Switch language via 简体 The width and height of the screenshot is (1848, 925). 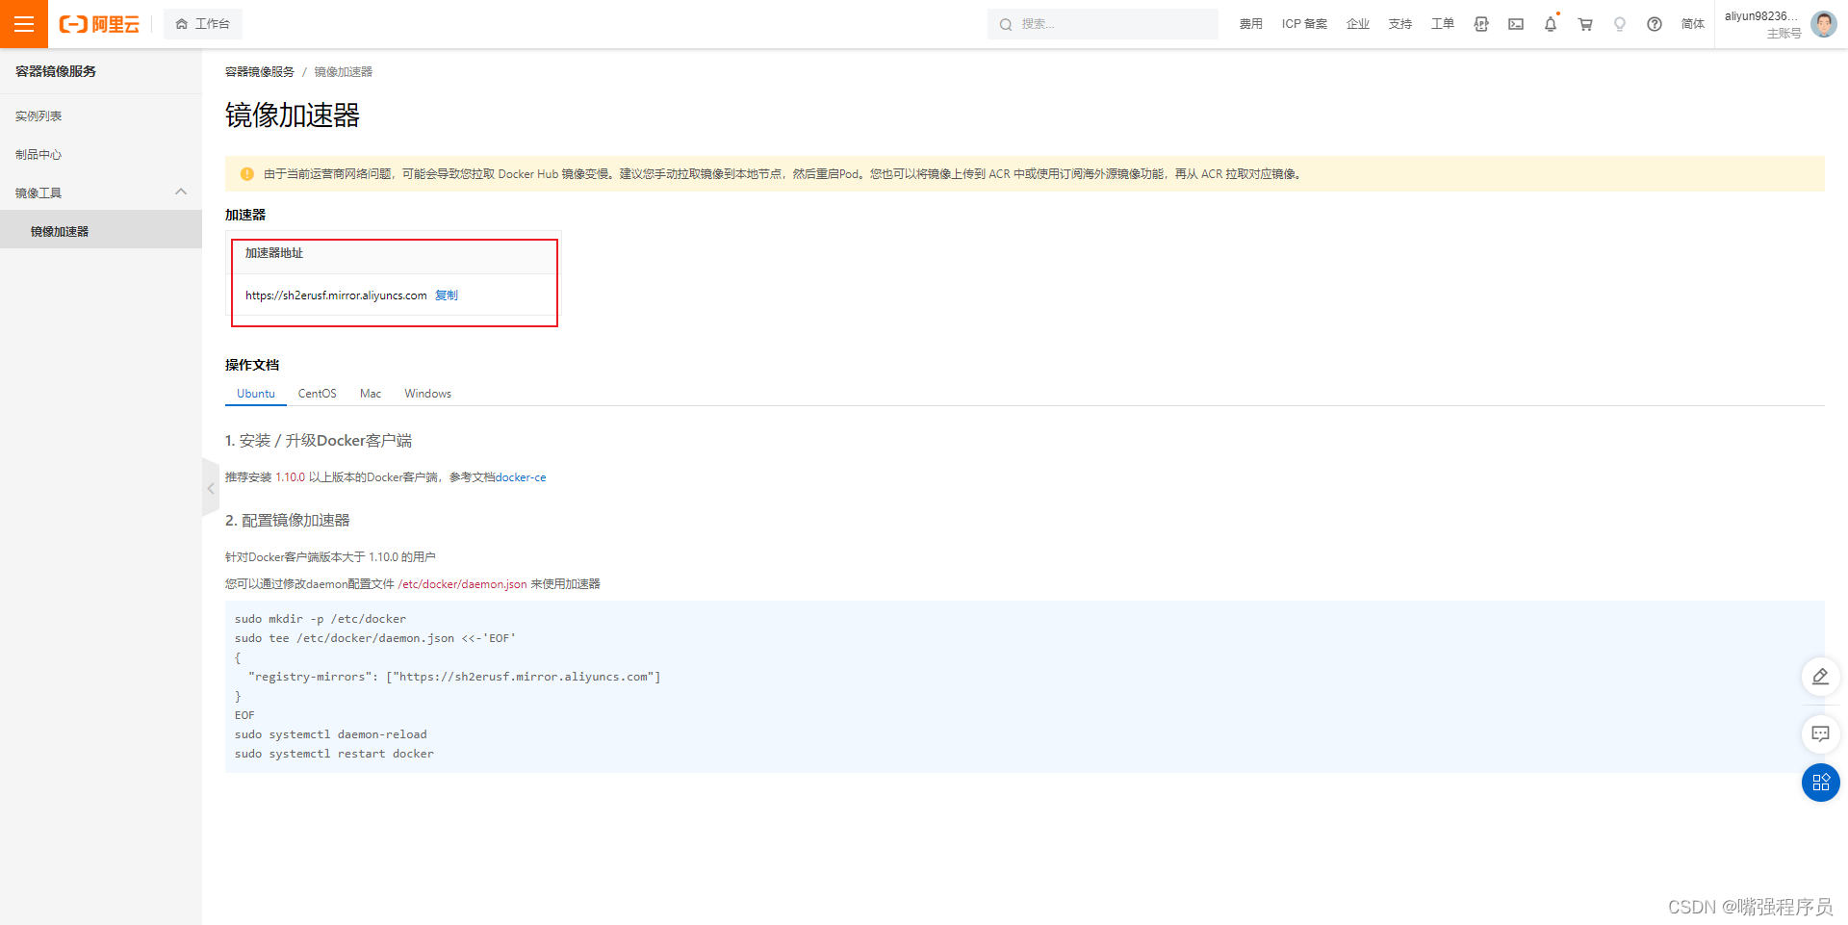pyautogui.click(x=1693, y=24)
